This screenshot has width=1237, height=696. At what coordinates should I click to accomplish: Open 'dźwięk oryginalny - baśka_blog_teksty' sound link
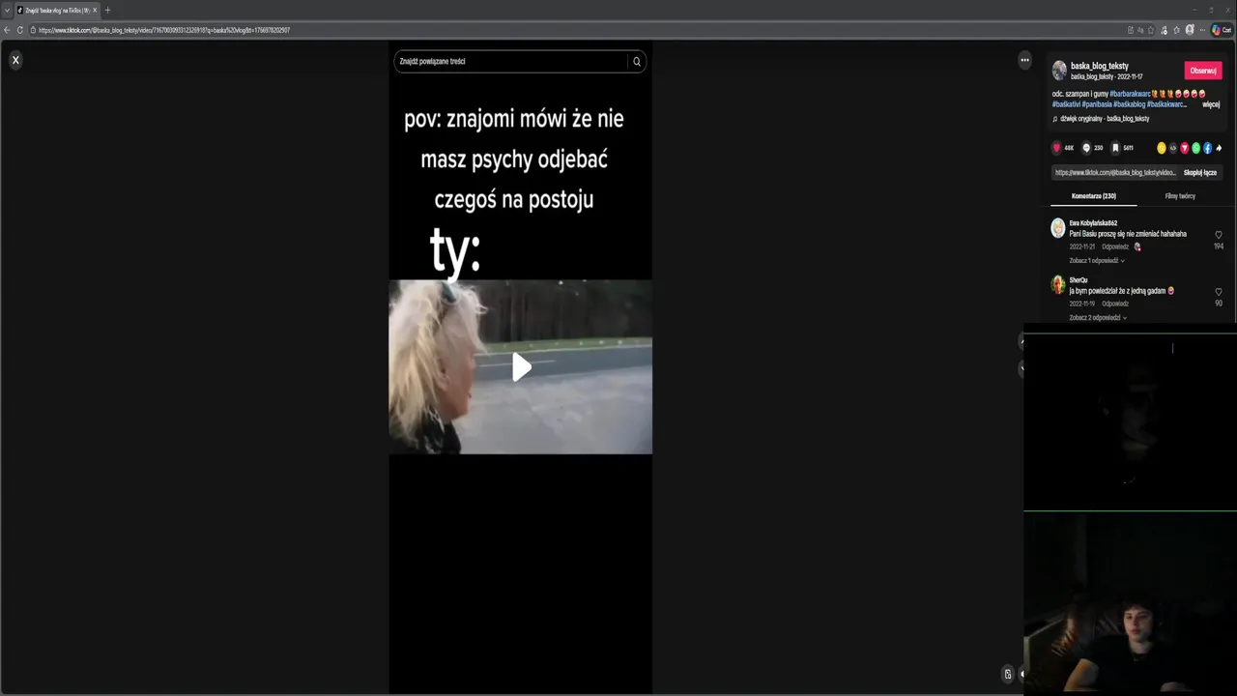1105,119
